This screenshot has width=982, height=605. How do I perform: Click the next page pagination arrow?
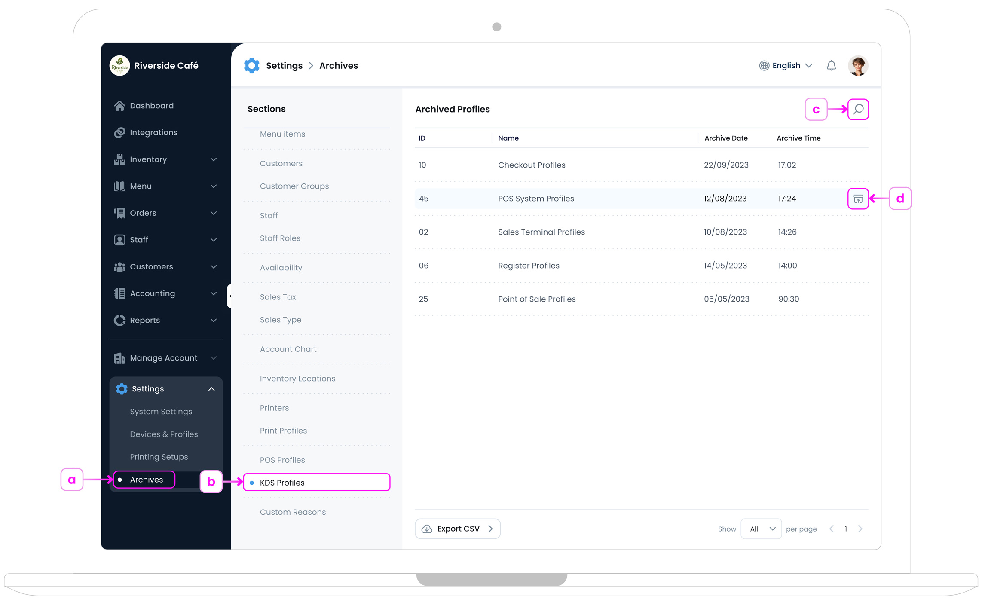click(860, 529)
